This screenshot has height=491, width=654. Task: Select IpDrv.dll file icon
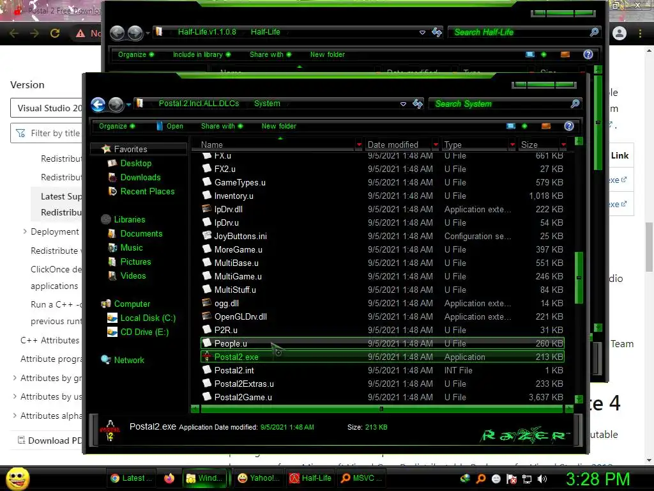206,209
